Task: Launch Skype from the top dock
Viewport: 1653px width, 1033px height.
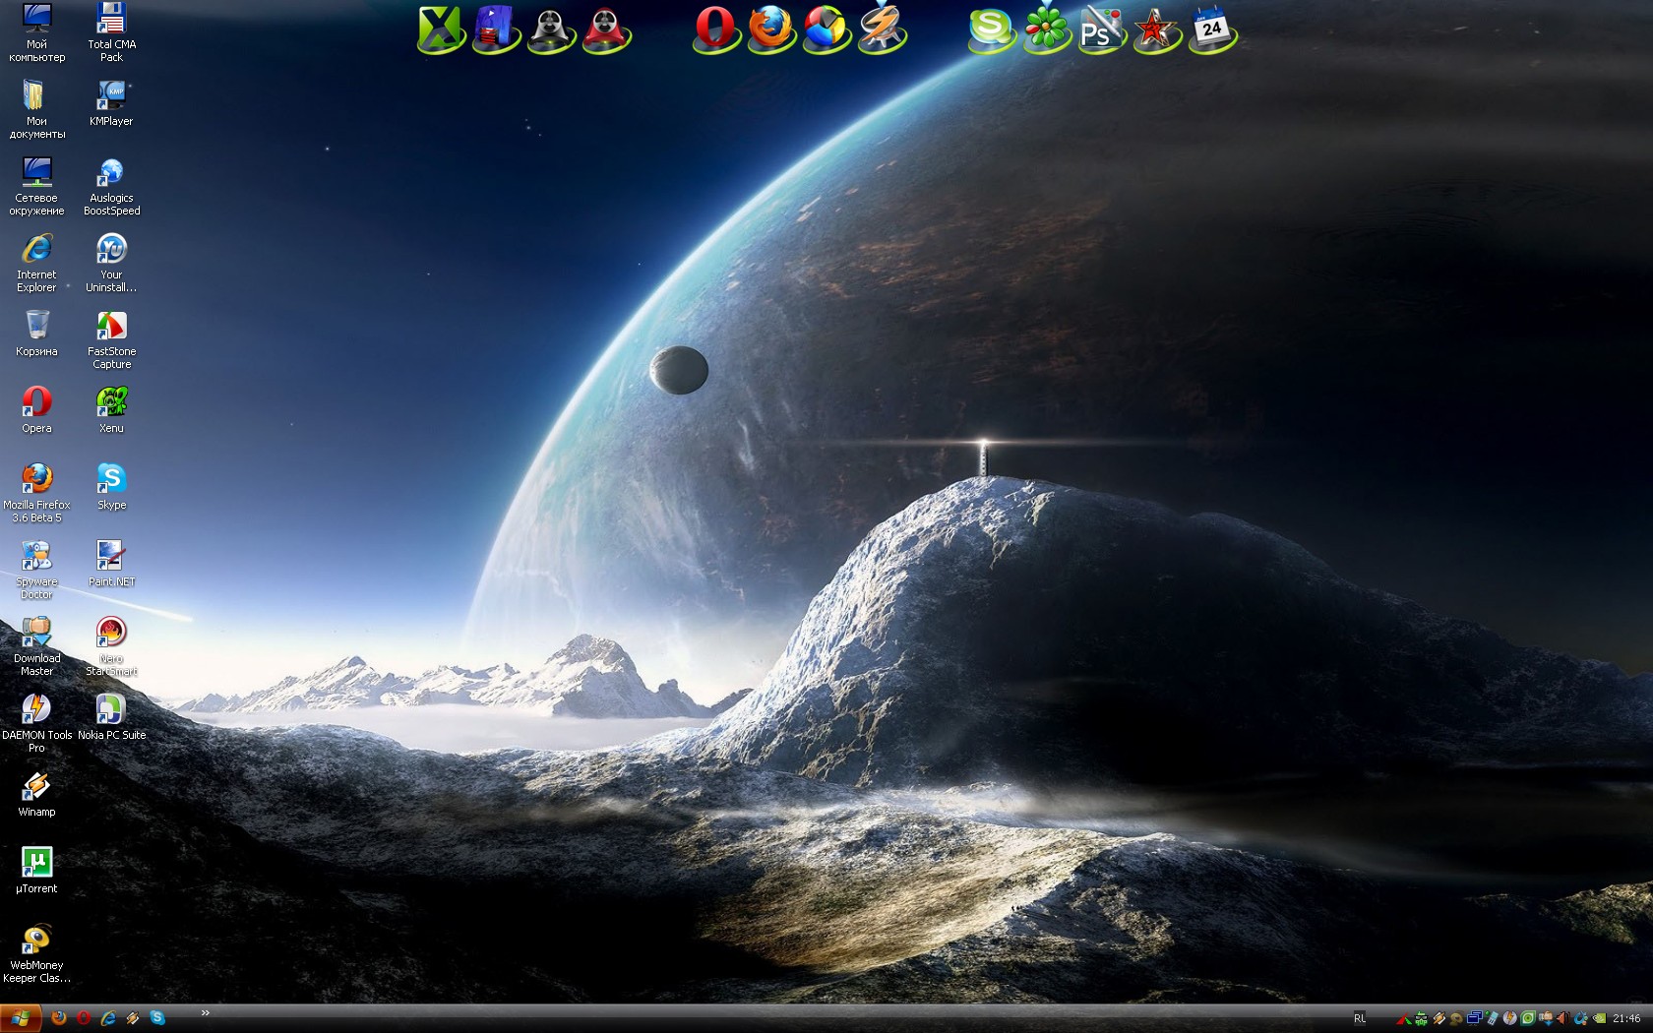Action: [x=990, y=29]
